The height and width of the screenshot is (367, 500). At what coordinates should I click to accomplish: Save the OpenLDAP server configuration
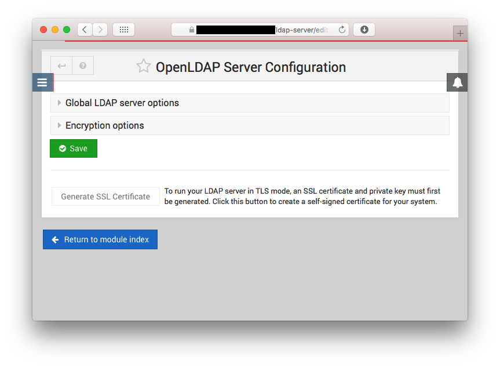[x=73, y=148]
